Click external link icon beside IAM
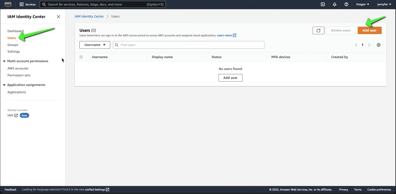The width and height of the screenshot is (396, 194). (x=16, y=115)
